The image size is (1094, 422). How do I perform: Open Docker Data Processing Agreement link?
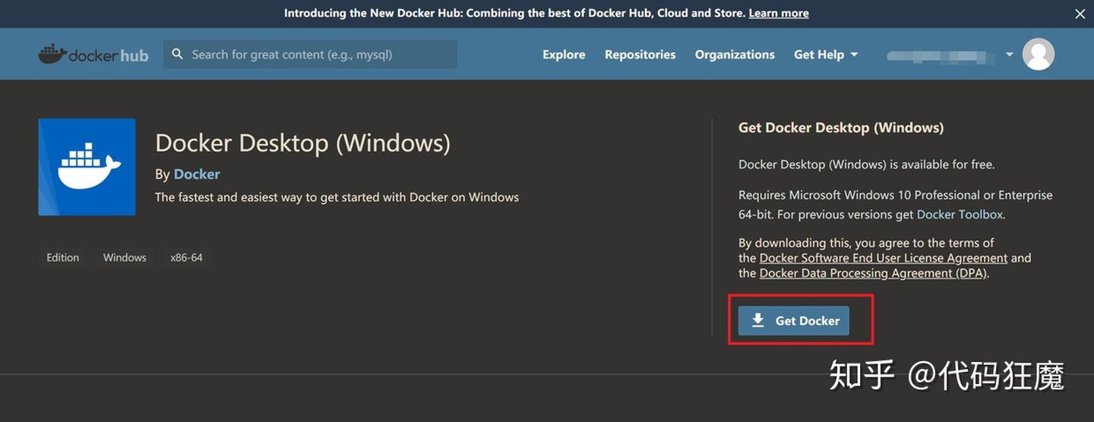(x=872, y=273)
